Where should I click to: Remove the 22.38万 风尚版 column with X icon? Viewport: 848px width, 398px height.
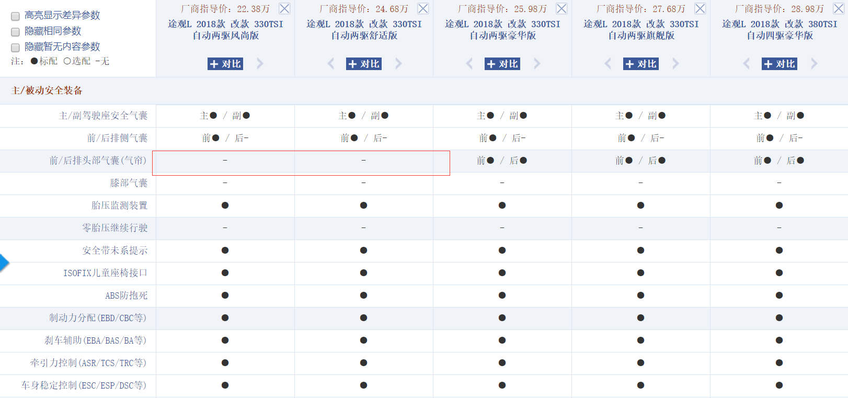(284, 8)
